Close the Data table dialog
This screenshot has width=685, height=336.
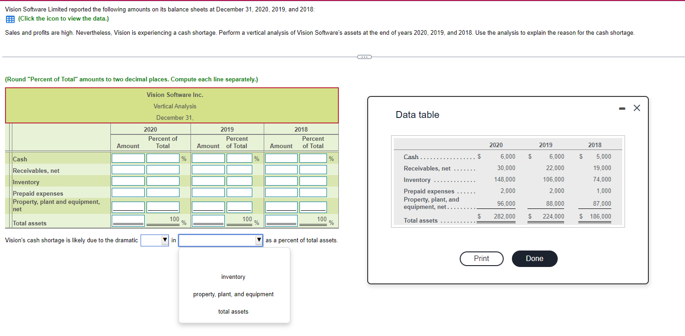(x=636, y=108)
